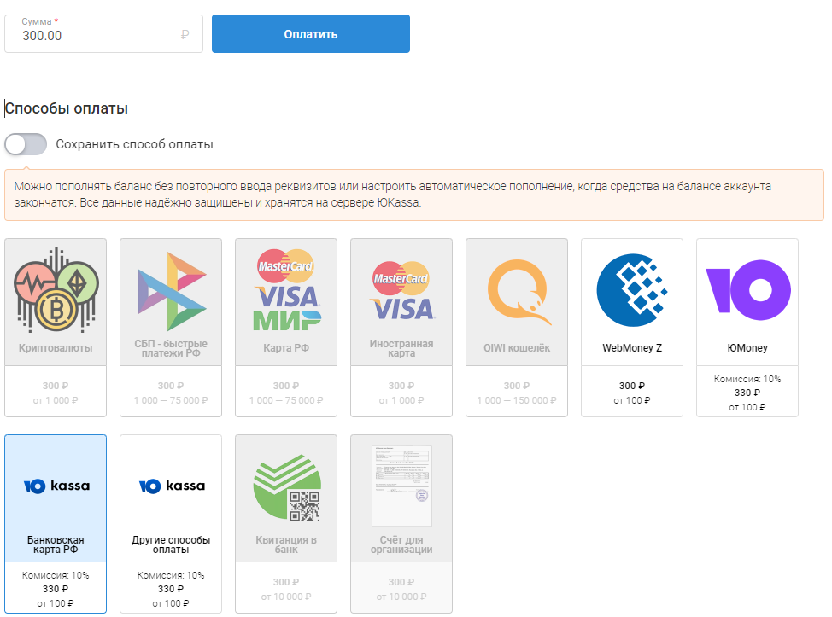Screen dimensions: 832x617
Task: Focus the Сумма amount input field
Action: coord(103,34)
